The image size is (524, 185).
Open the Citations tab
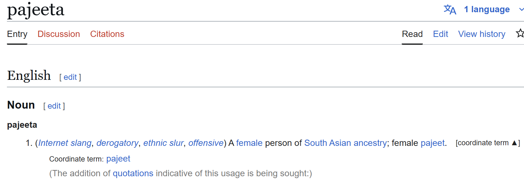click(x=107, y=34)
